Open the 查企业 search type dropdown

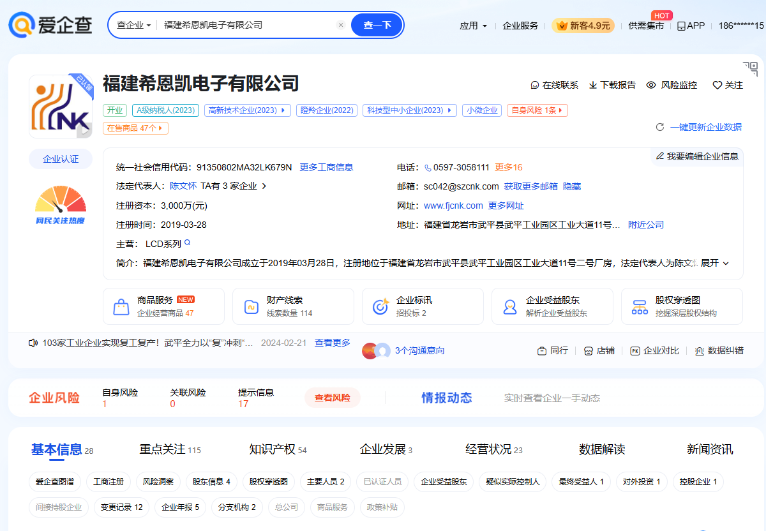[133, 25]
